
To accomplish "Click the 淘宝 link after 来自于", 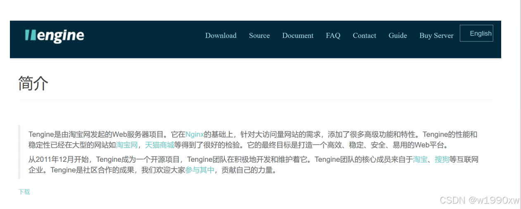I will (420, 159).
